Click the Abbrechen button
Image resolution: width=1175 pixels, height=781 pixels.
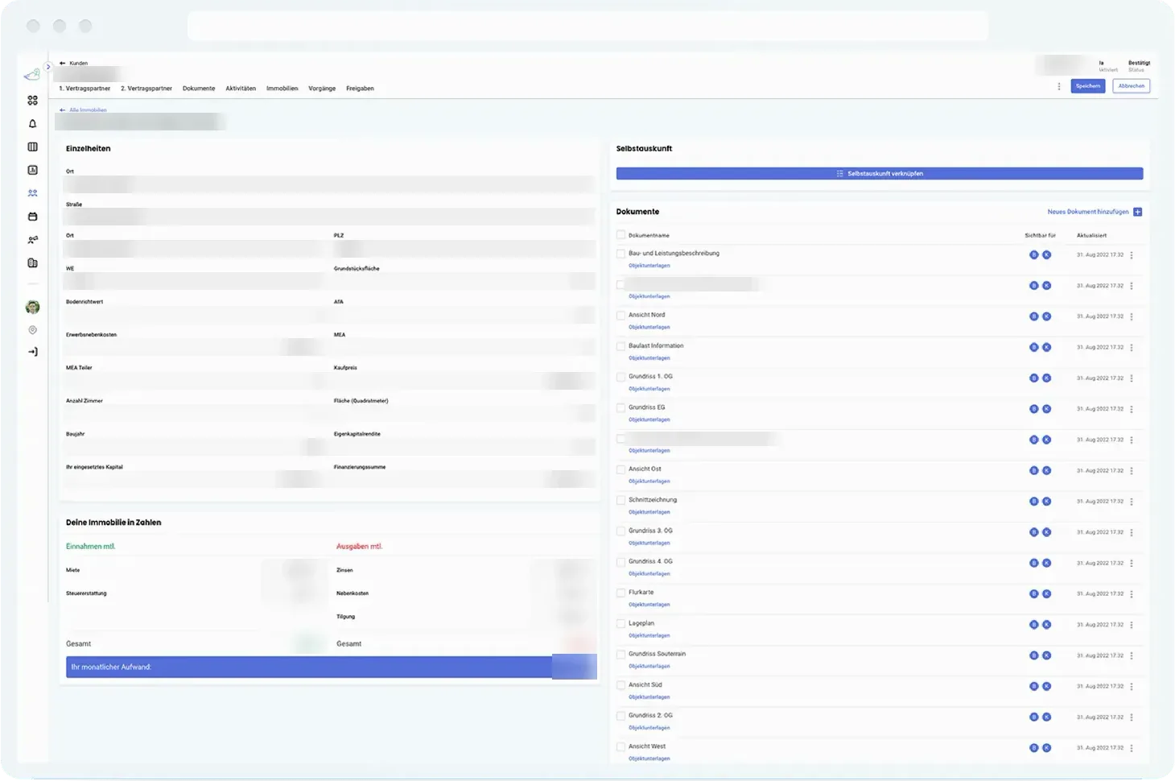coord(1132,86)
